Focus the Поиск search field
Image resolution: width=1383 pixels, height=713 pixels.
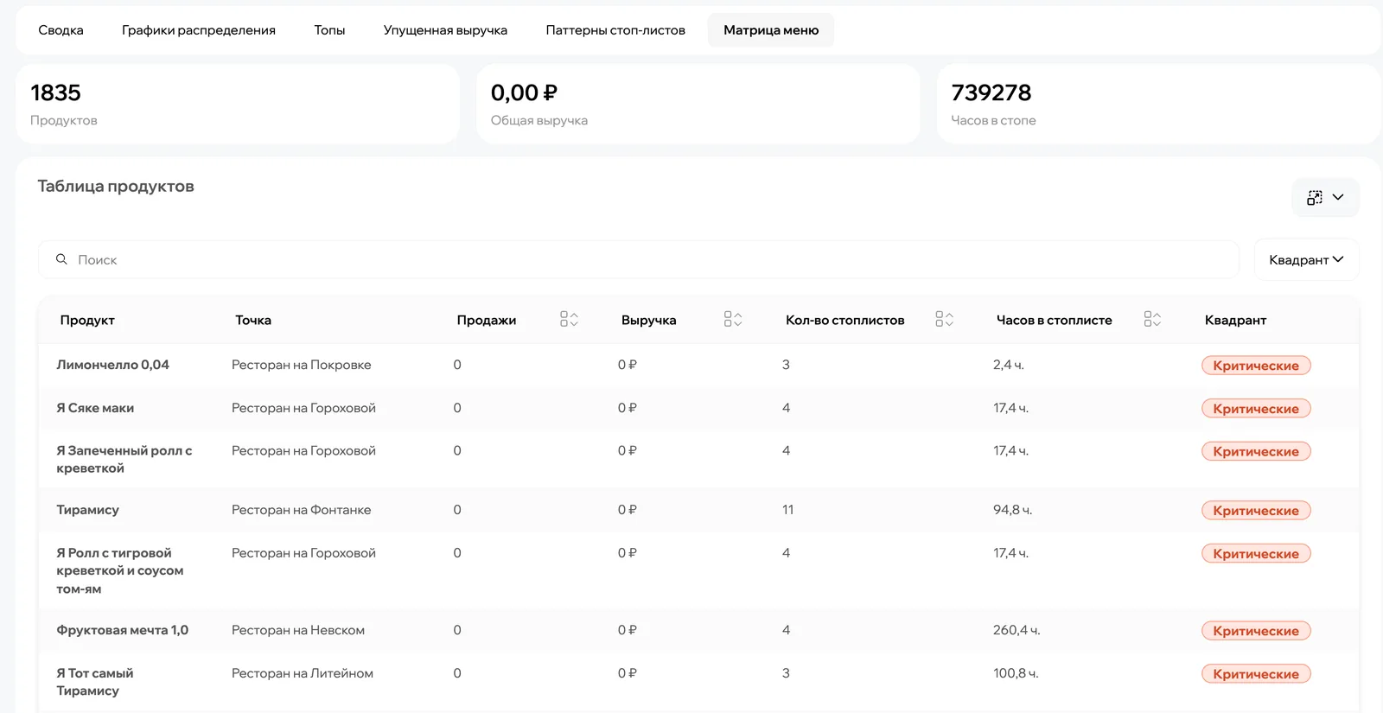point(639,259)
